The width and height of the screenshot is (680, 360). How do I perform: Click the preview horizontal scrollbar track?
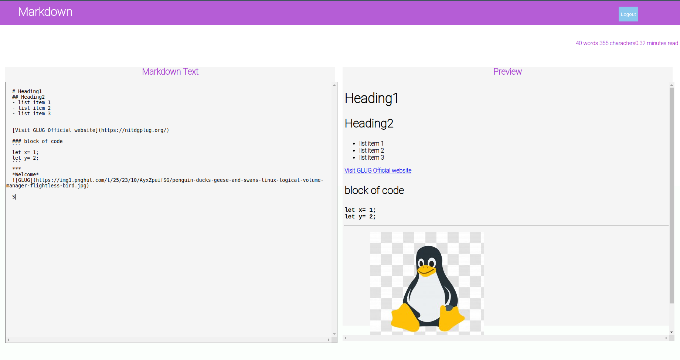pyautogui.click(x=506, y=338)
